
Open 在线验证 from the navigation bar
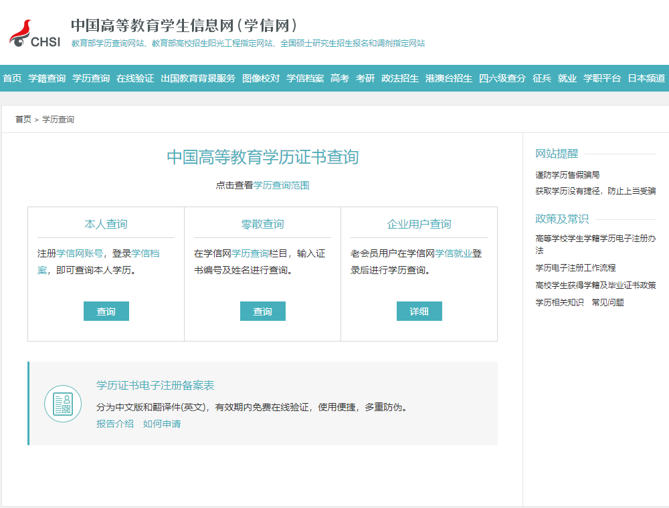pyautogui.click(x=135, y=78)
